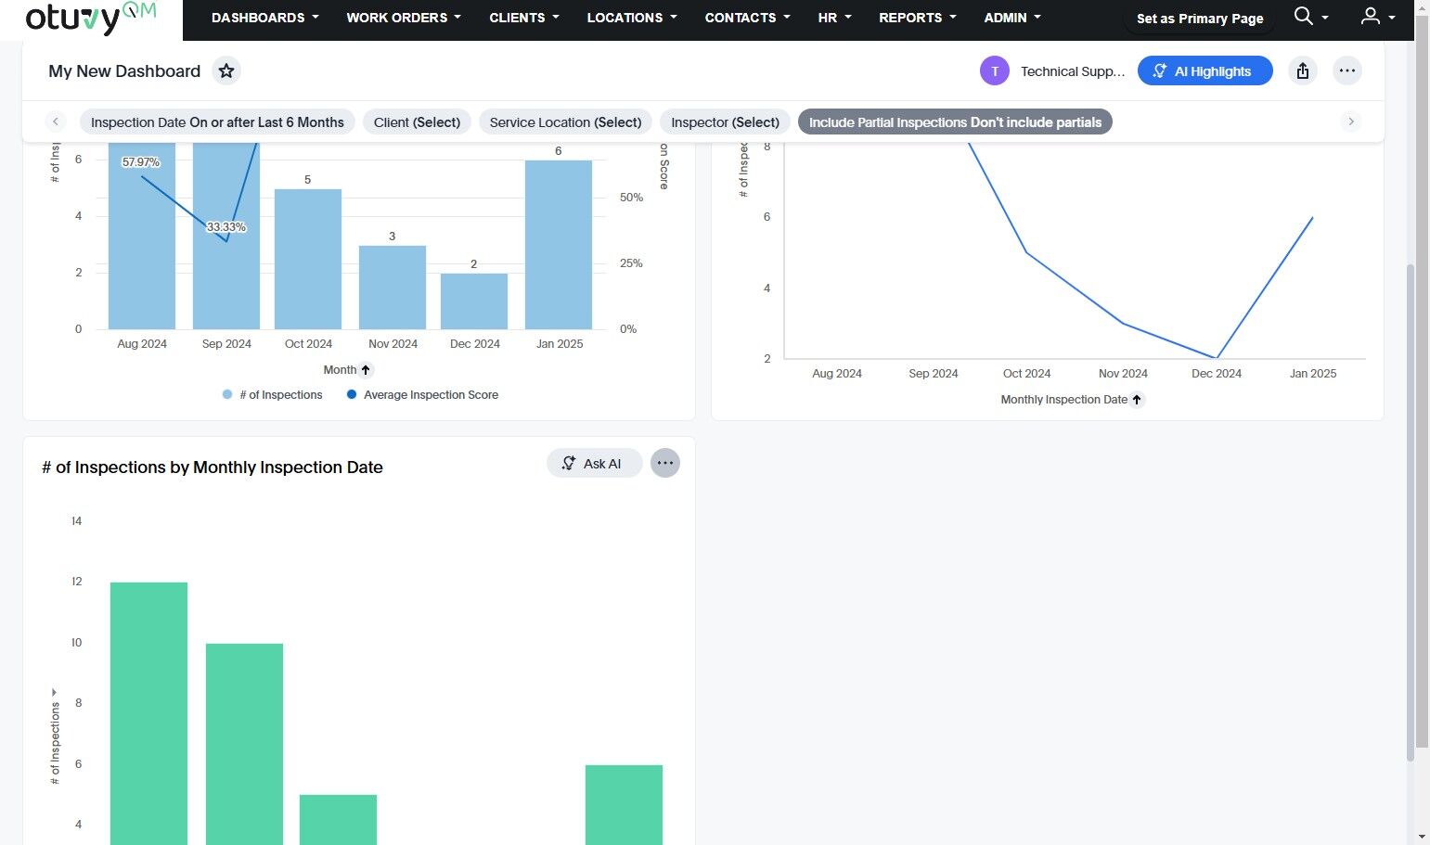1430x845 pixels.
Task: Click Ask AI on the inspections chart
Action: (594, 463)
